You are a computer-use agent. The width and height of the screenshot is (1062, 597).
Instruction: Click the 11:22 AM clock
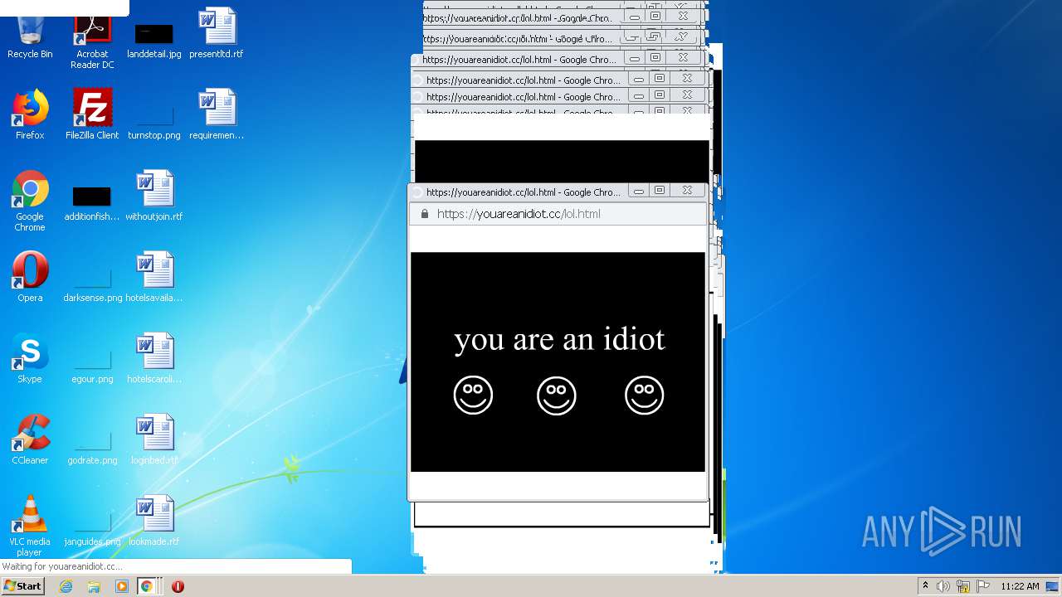(1020, 586)
